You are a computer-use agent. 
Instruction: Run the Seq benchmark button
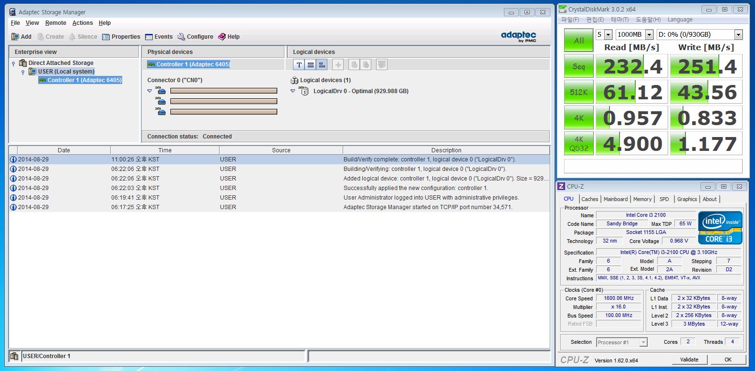(579, 66)
